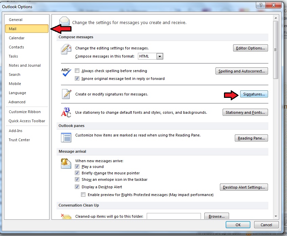This screenshot has width=287, height=236.
Task: Open the Advanced options category
Action: click(17, 102)
